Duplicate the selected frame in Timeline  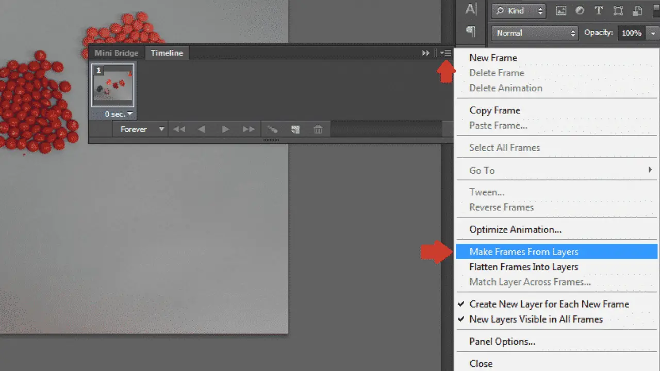(x=295, y=129)
